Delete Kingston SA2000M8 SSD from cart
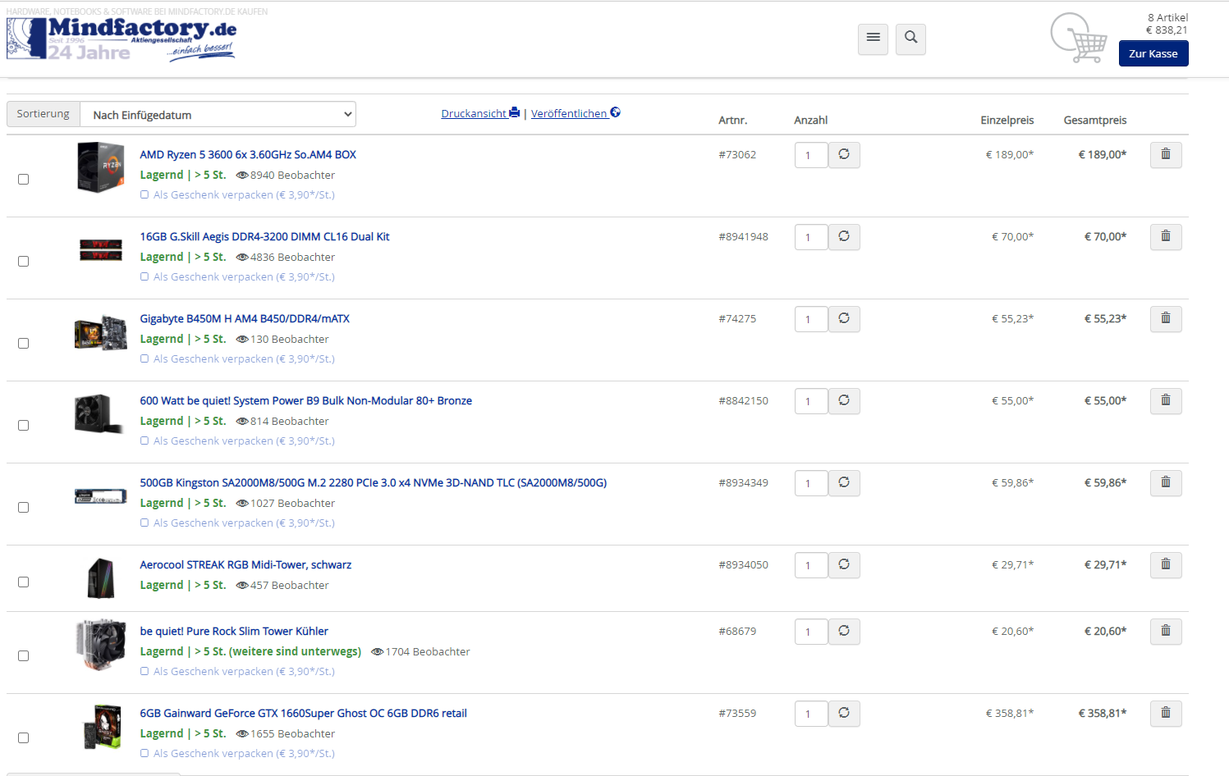Viewport: 1229px width, 776px height. 1165,482
